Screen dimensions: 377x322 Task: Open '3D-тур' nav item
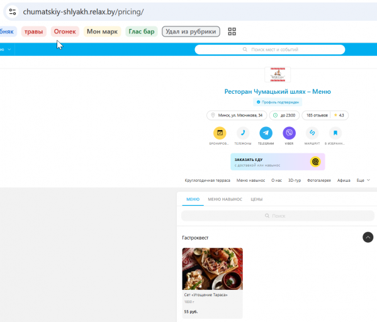click(295, 180)
